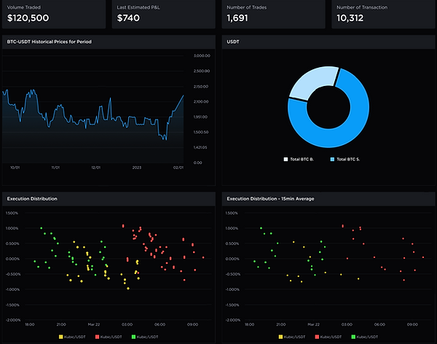
Task: Hide red Kubic/USDT series in Execution Distribution chart
Action: click(x=97, y=337)
